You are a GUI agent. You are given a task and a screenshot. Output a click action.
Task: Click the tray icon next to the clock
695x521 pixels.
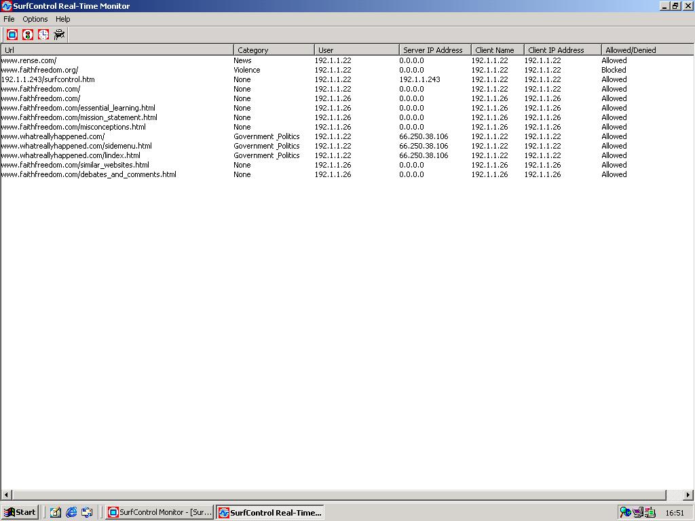650,513
